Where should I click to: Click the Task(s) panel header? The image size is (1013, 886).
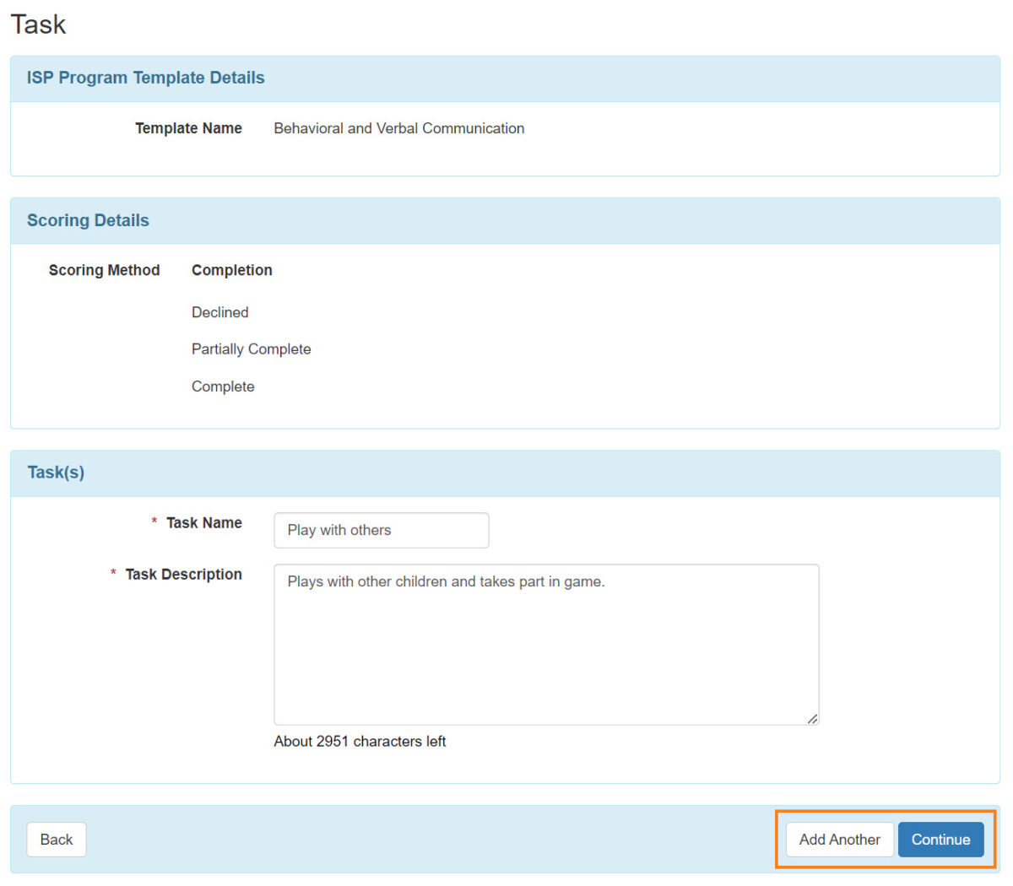[x=56, y=473]
